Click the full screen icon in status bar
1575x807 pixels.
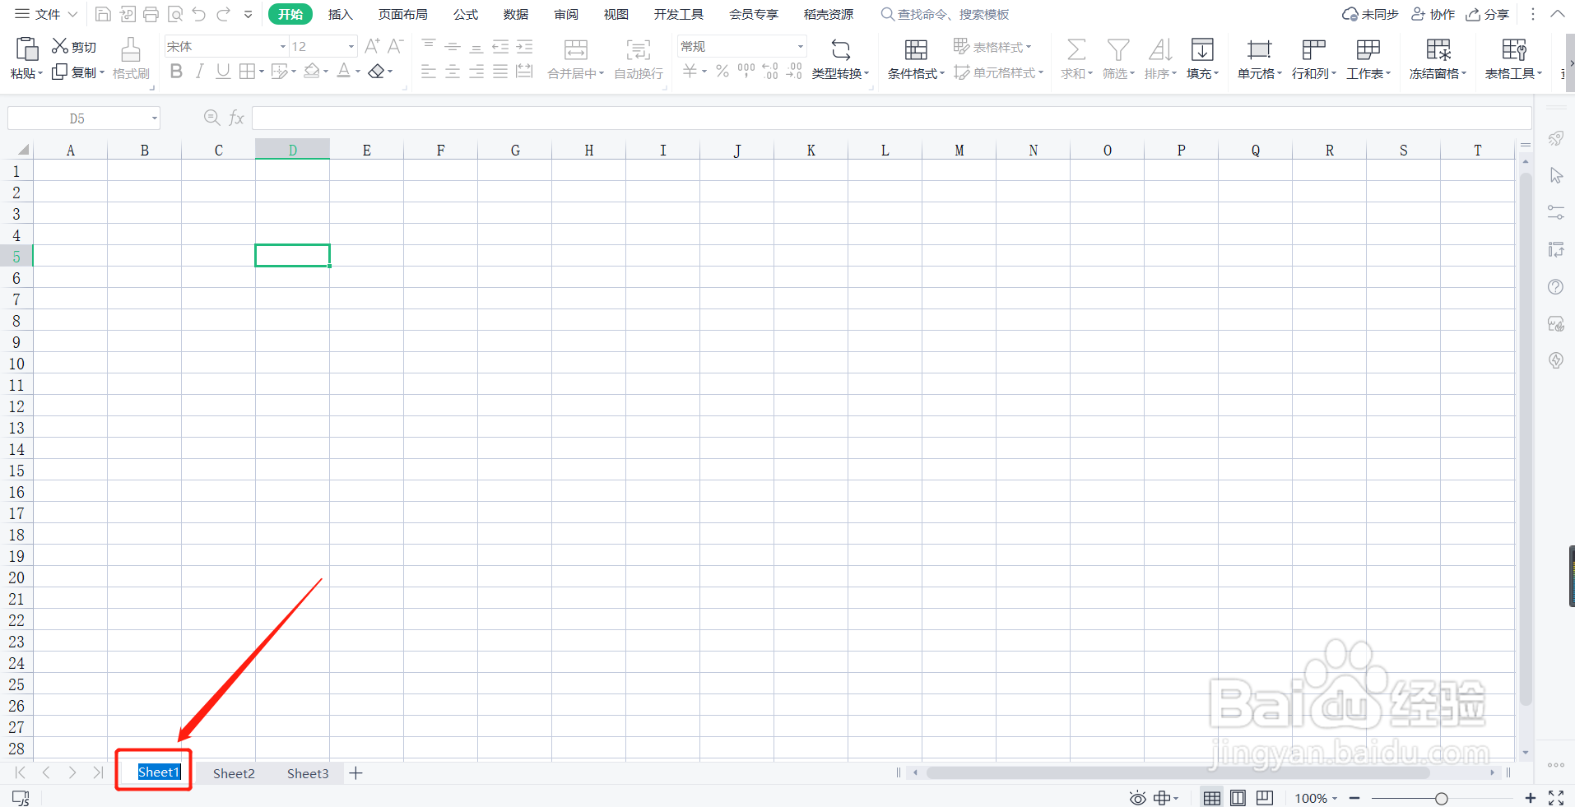(x=1556, y=798)
